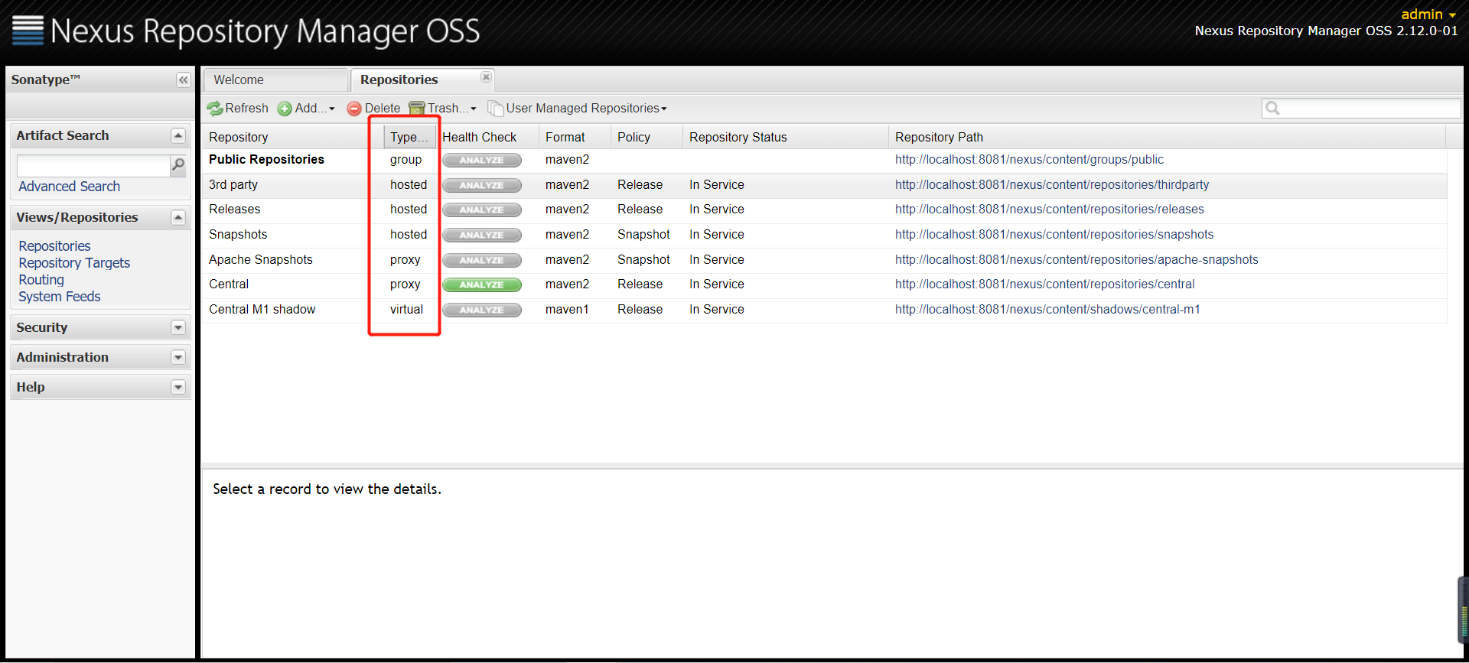Select the Apache Snapshots row

[824, 260]
